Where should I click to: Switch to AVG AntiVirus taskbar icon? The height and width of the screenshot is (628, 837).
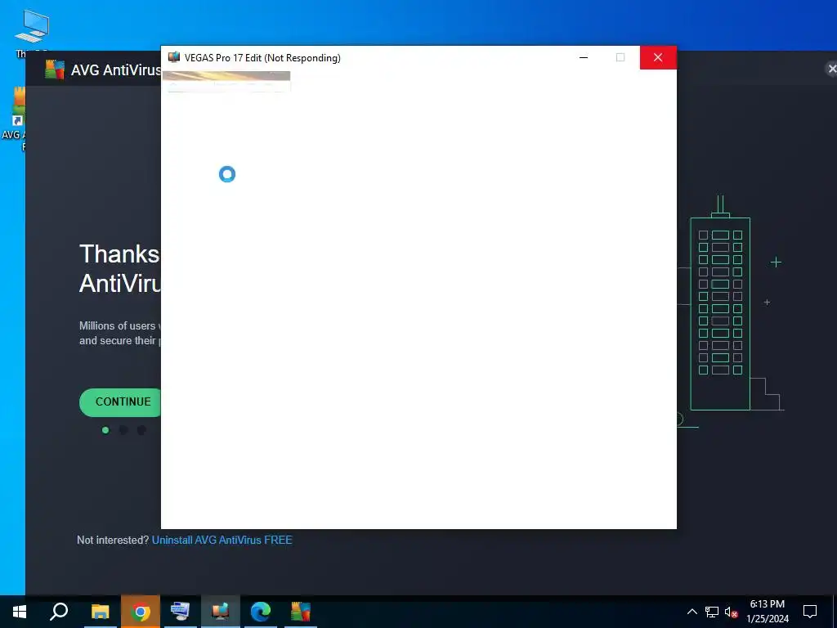301,612
